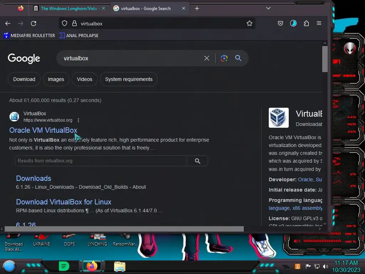Open the Action Center flag icon
365x274 pixels.
point(308,266)
